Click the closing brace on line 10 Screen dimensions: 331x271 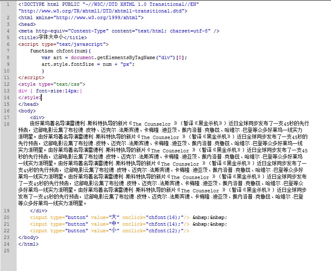pyautogui.click(x=43, y=71)
